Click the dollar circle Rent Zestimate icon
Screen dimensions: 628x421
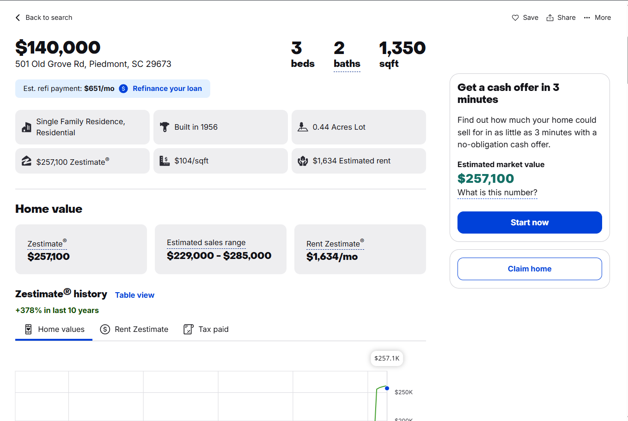coord(105,329)
